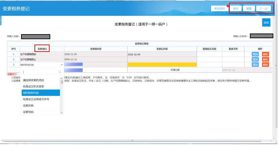The width and height of the screenshot is (278, 145).
Task: Click the 保存 button
Action: 235,8
